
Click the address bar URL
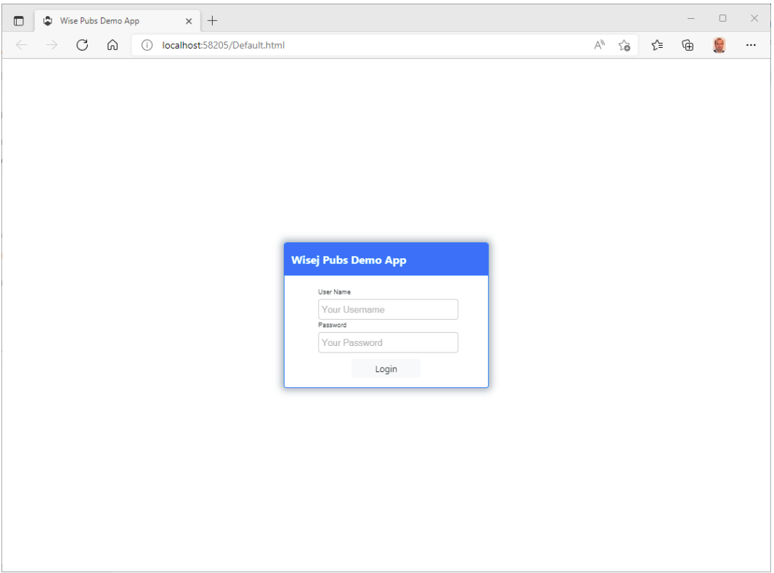click(223, 46)
